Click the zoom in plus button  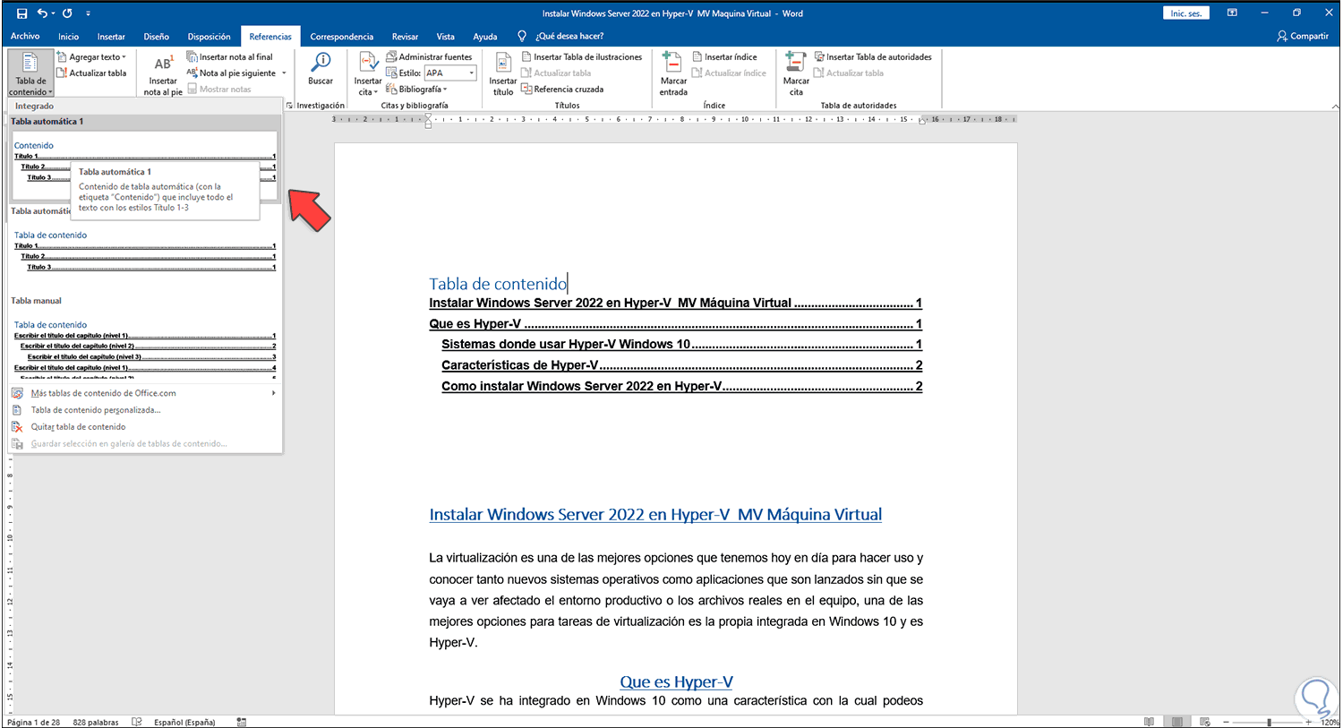click(1309, 722)
